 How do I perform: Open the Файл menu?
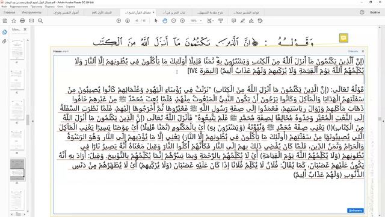coord(4,7)
